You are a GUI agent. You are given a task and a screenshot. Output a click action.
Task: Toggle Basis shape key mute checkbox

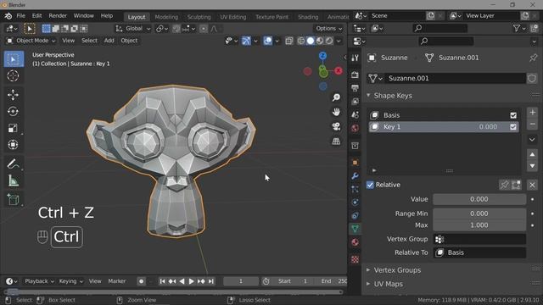pos(513,115)
